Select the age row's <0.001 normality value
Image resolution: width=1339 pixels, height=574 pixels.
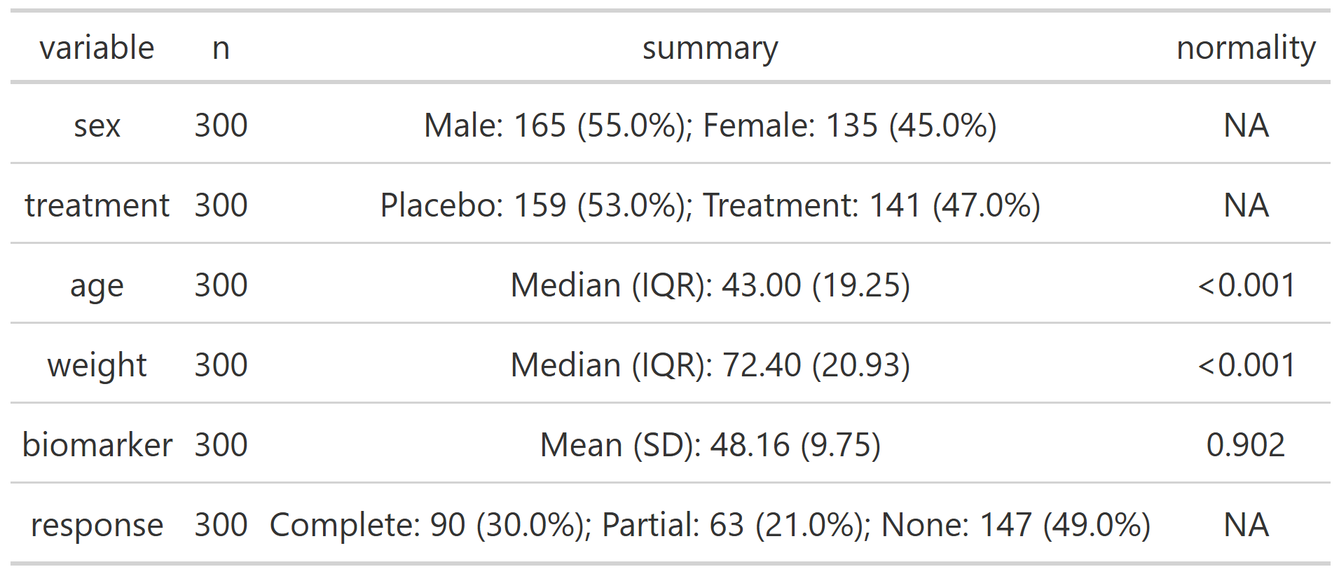click(1246, 286)
